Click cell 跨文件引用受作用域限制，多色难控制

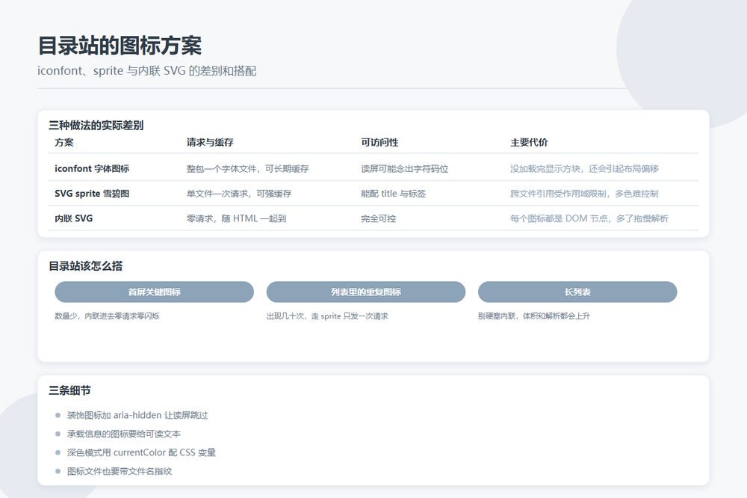click(x=585, y=194)
